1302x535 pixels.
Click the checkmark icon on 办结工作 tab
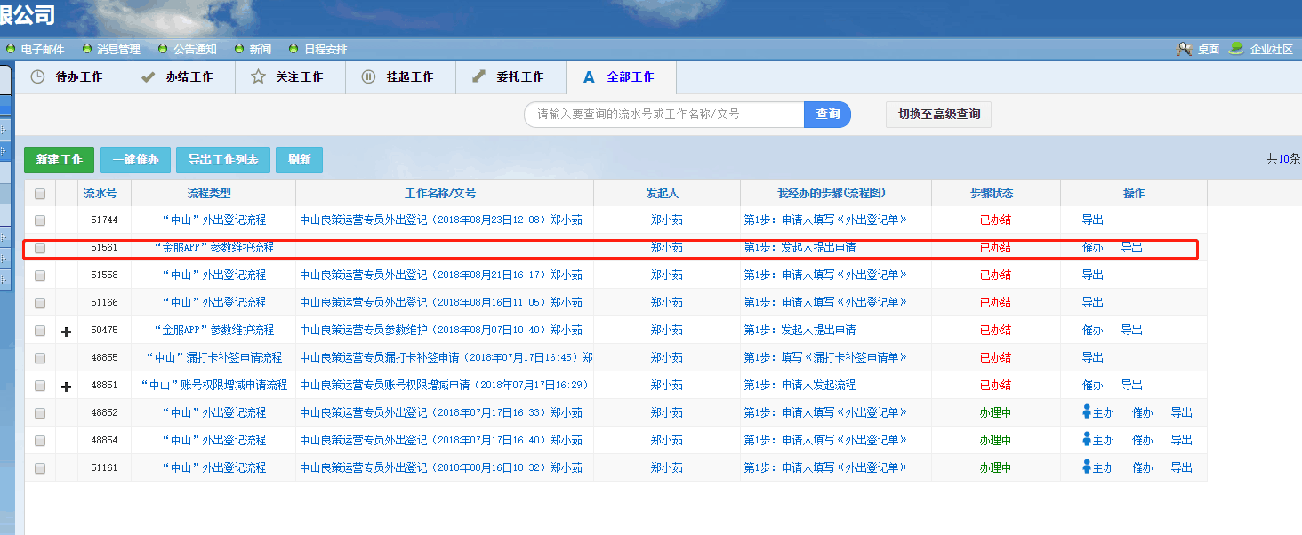point(148,77)
